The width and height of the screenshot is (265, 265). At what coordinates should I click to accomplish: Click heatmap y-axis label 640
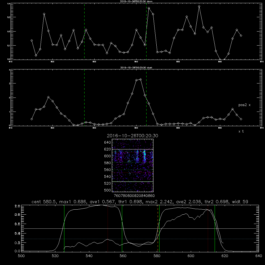(108, 143)
